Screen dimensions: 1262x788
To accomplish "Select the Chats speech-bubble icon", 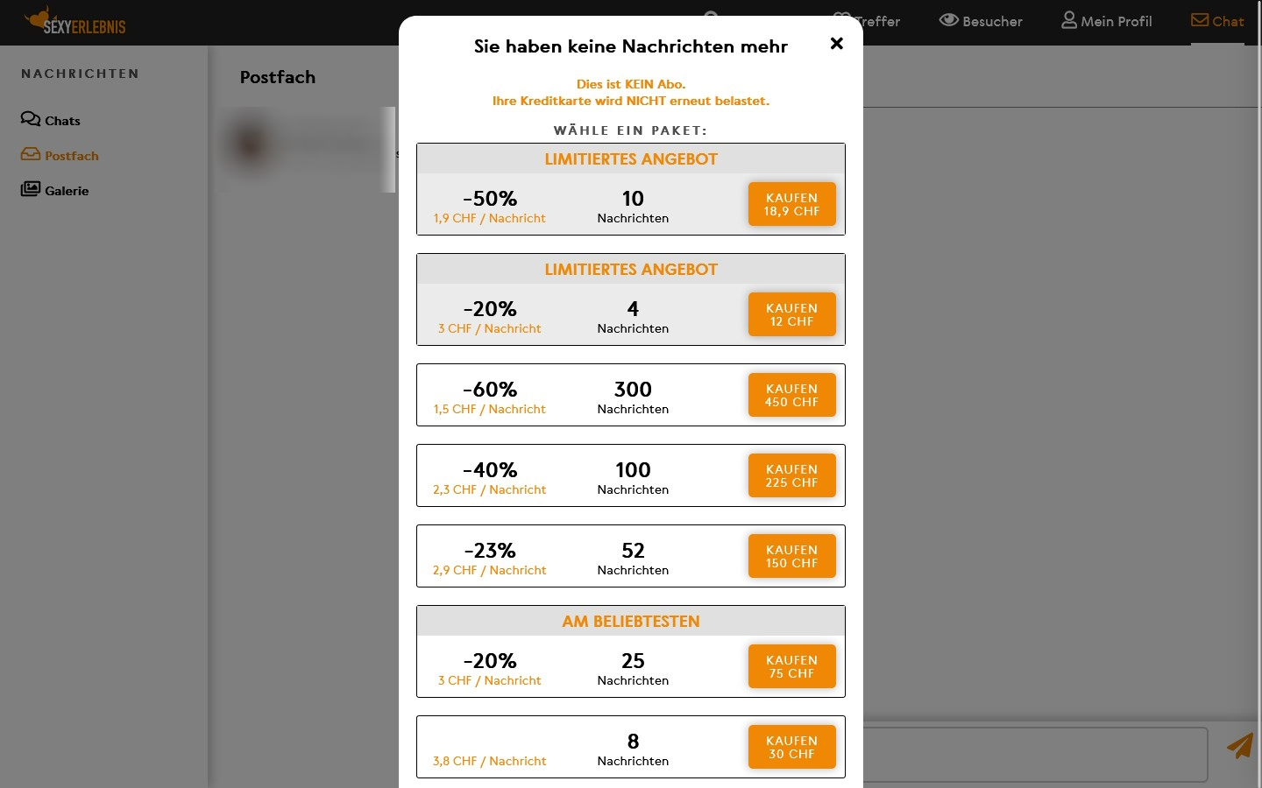I will coord(30,119).
